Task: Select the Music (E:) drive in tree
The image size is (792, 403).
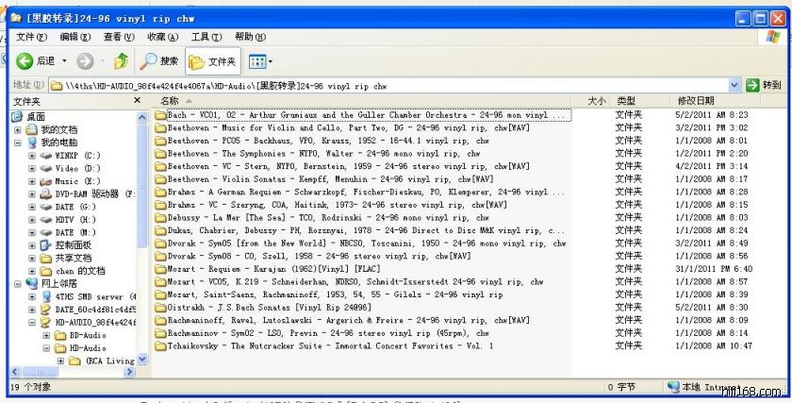Action: pyautogui.click(x=66, y=181)
